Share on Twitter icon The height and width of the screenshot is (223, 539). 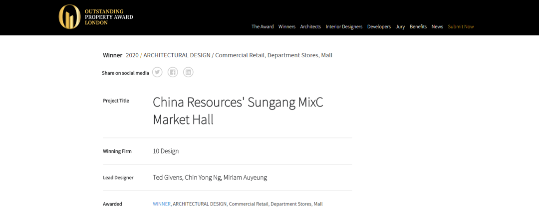[157, 72]
